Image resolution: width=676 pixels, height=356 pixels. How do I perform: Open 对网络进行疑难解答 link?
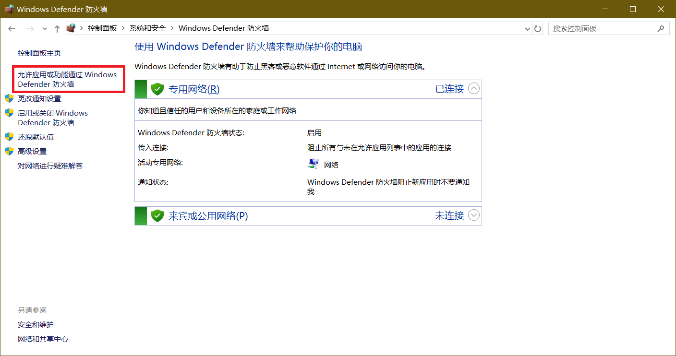[50, 166]
